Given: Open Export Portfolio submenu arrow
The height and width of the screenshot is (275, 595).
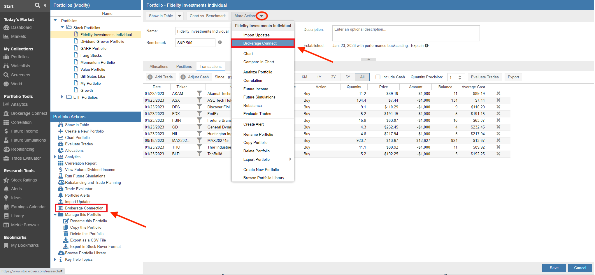Looking at the screenshot, I should pos(290,159).
